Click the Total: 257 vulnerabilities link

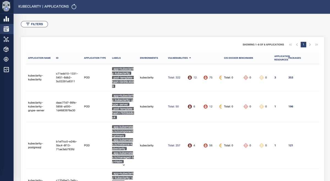point(174,145)
